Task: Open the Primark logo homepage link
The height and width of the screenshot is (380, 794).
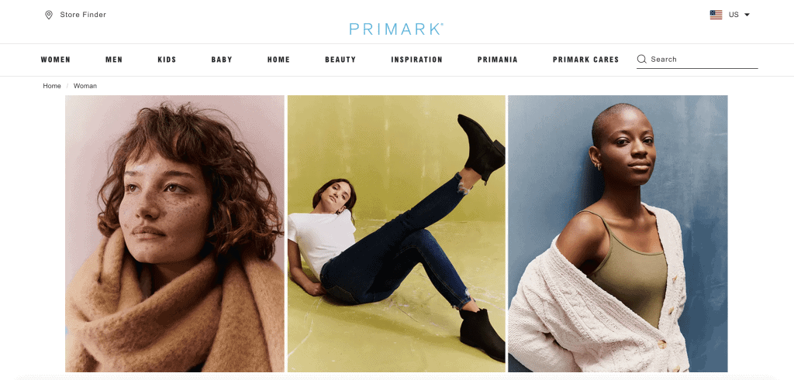Action: [x=396, y=29]
